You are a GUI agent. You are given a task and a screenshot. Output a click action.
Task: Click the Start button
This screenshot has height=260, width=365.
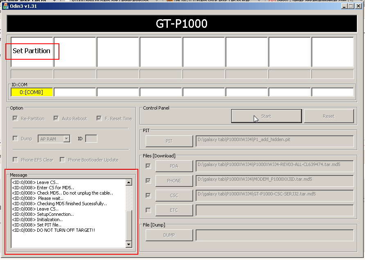266,116
